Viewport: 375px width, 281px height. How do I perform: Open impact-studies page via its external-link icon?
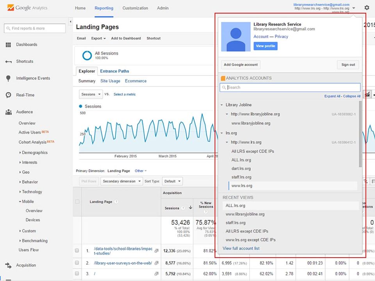pyautogui.click(x=157, y=251)
